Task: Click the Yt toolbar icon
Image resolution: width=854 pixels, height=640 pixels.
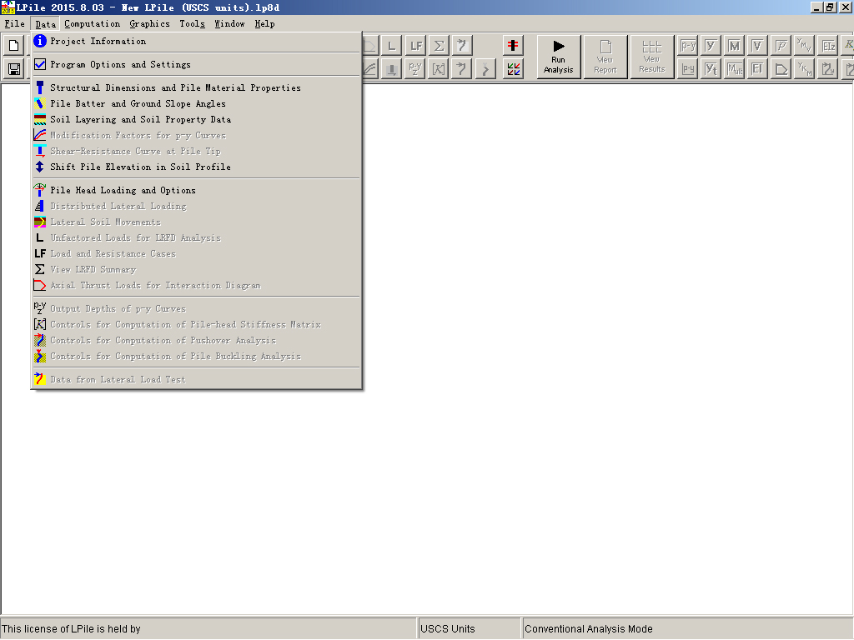Action: (711, 69)
